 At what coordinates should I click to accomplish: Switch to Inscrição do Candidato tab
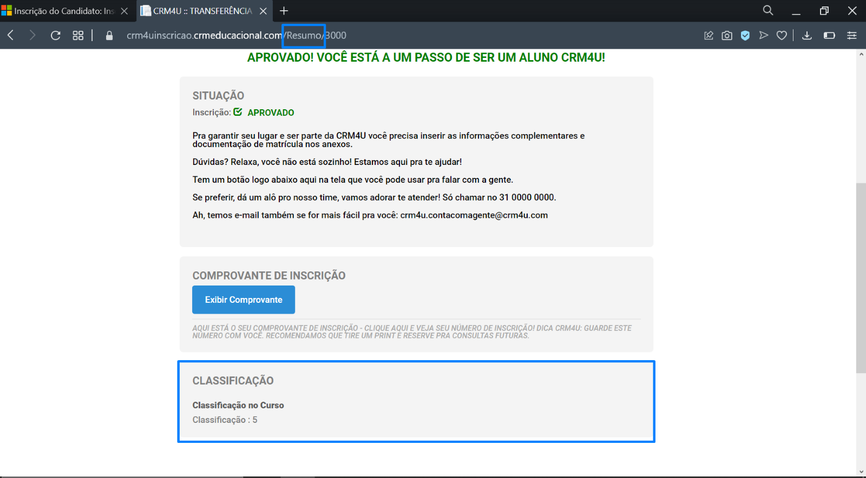point(64,11)
